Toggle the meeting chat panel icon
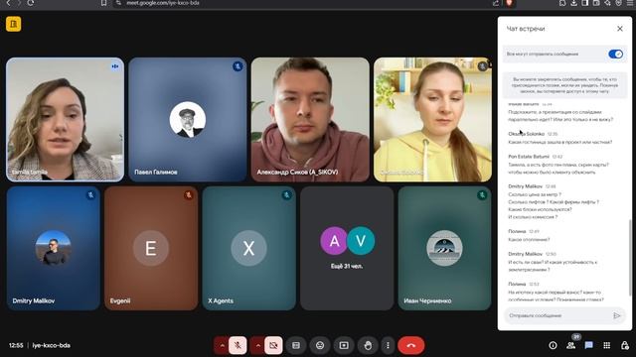The height and width of the screenshot is (357, 636). [x=588, y=345]
